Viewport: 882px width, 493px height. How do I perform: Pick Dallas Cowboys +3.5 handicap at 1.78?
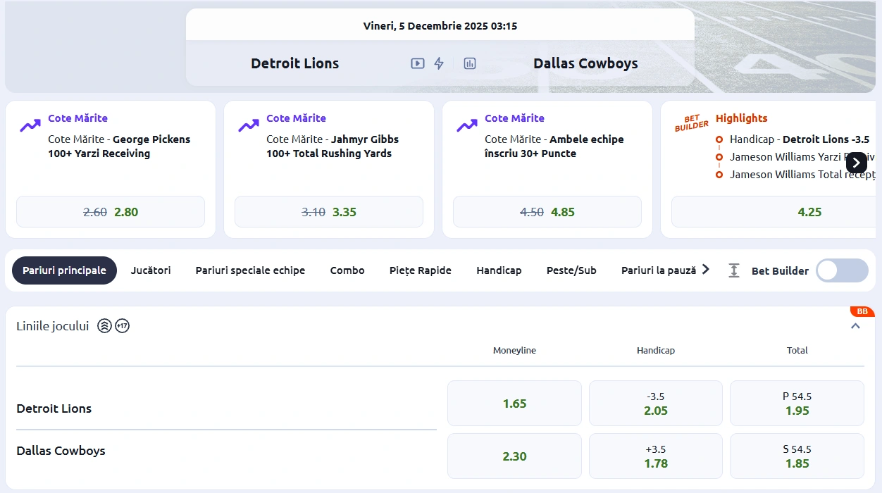pos(655,456)
